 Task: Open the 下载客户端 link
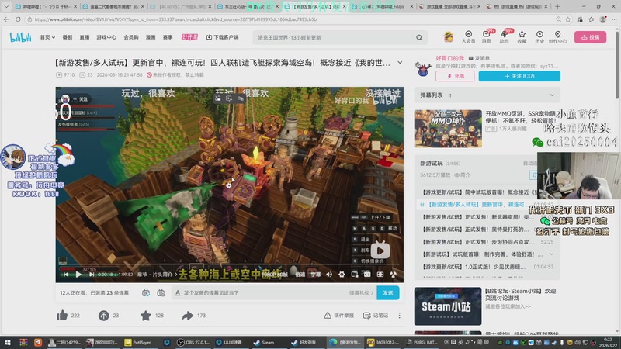click(x=222, y=37)
